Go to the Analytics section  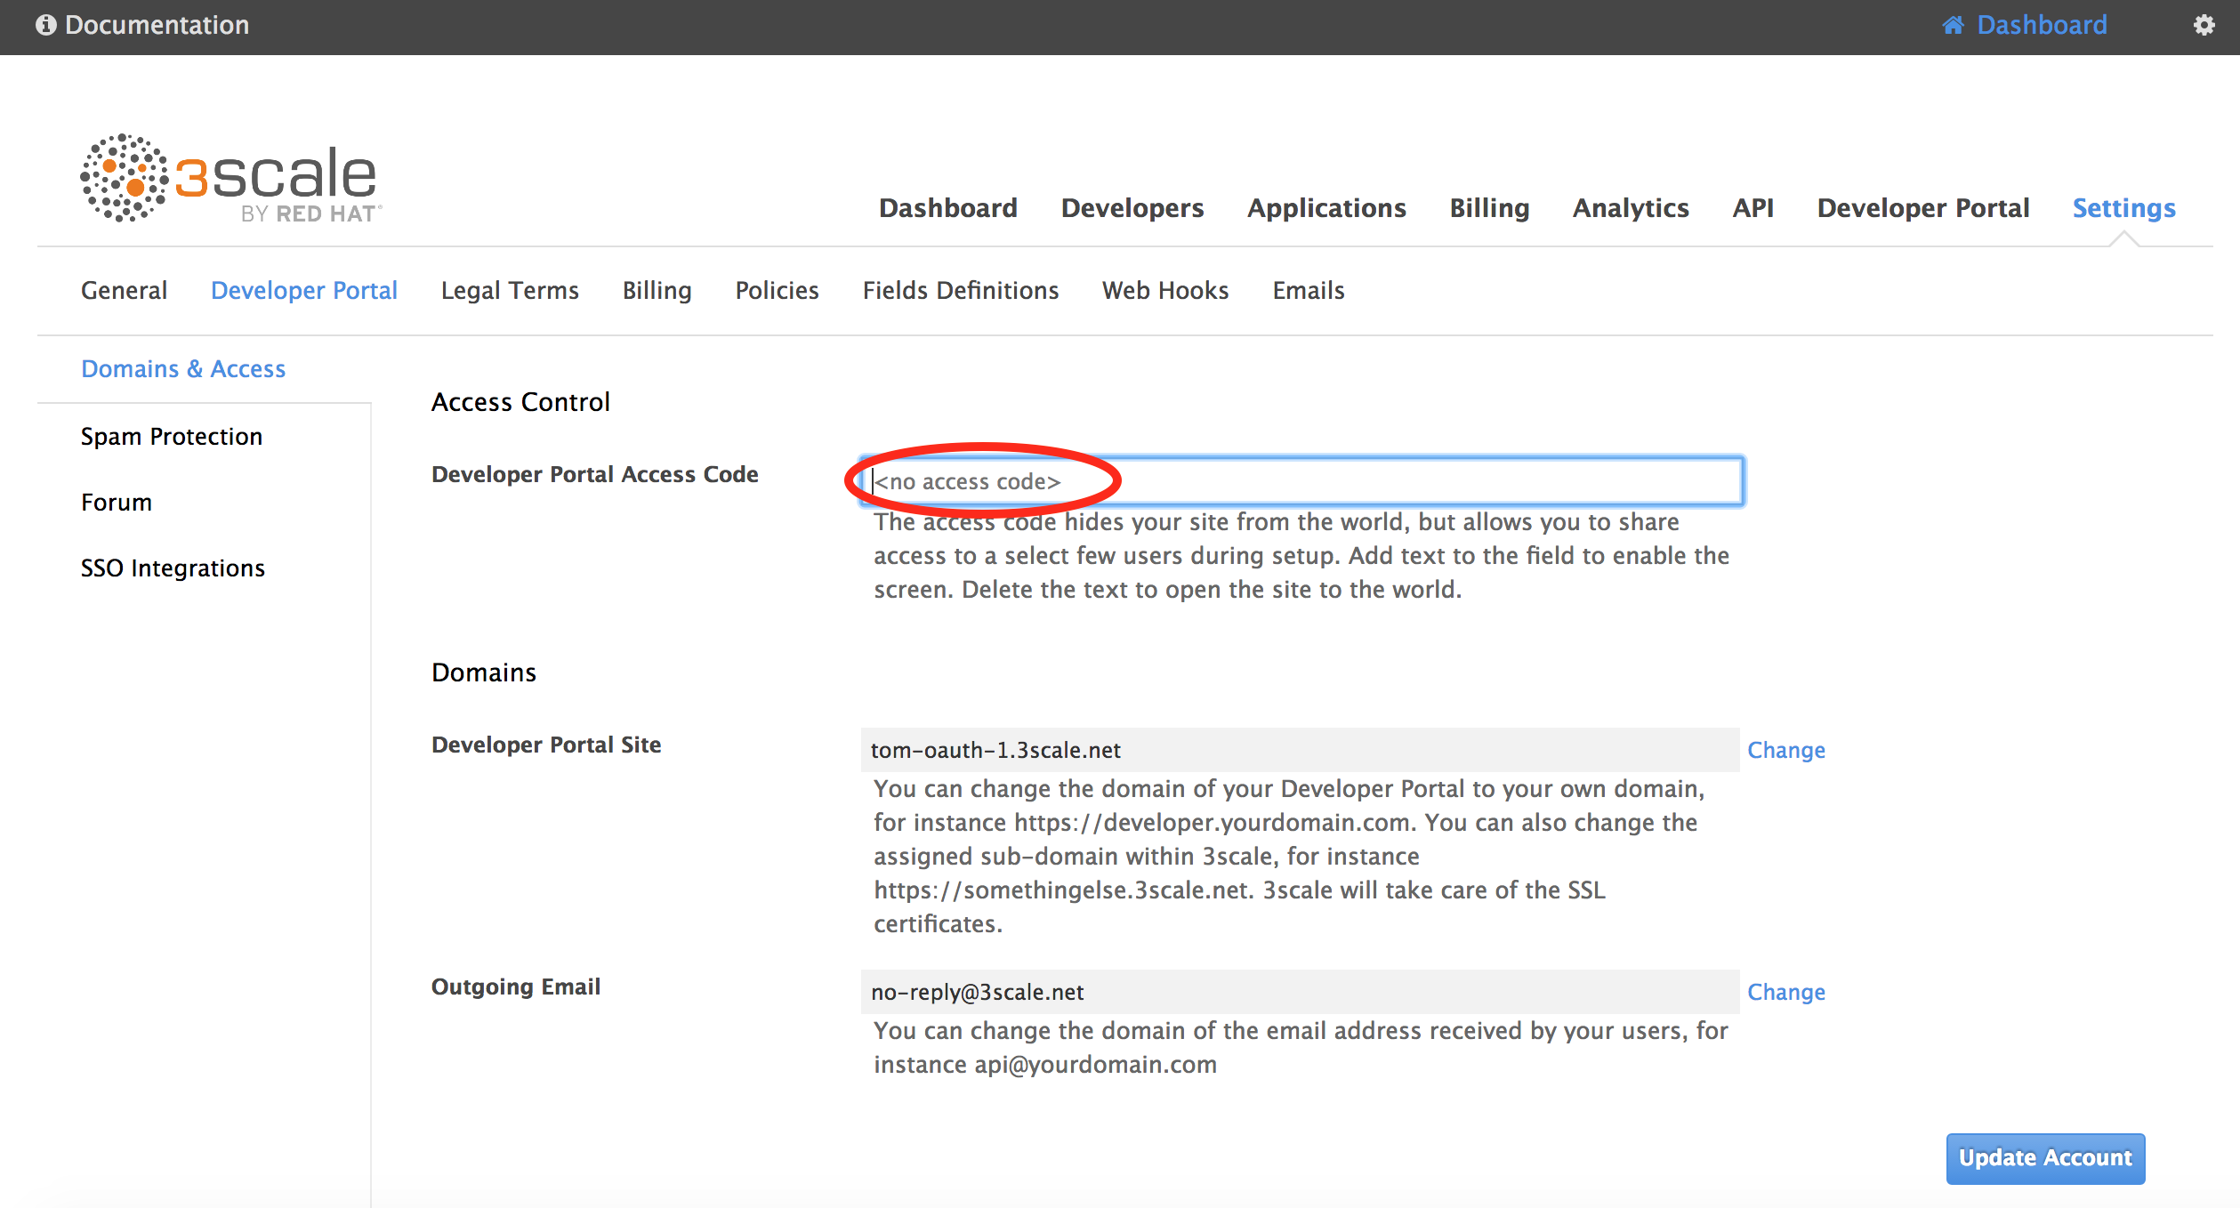tap(1630, 208)
